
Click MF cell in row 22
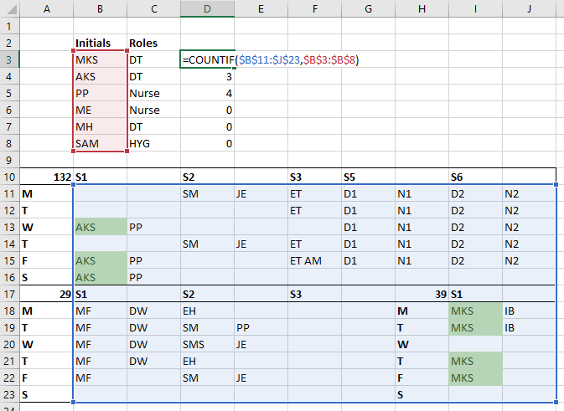coord(100,378)
